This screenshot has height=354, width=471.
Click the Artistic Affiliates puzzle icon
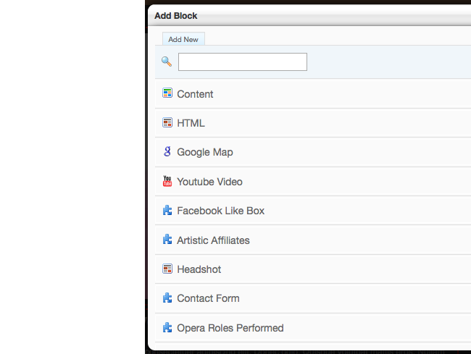167,240
